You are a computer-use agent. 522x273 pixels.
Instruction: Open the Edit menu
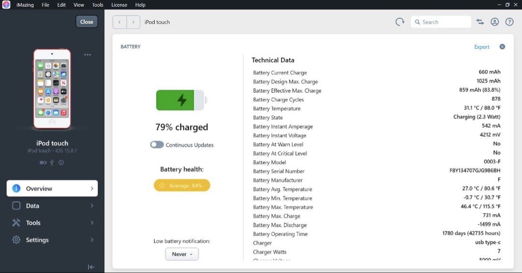(x=61, y=5)
